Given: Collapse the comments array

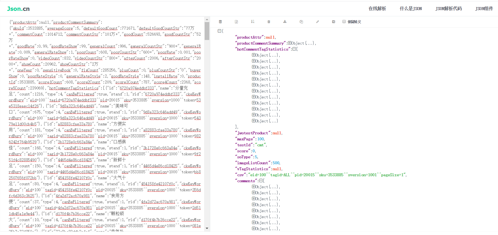Looking at the screenshot, I should [x=261, y=181].
